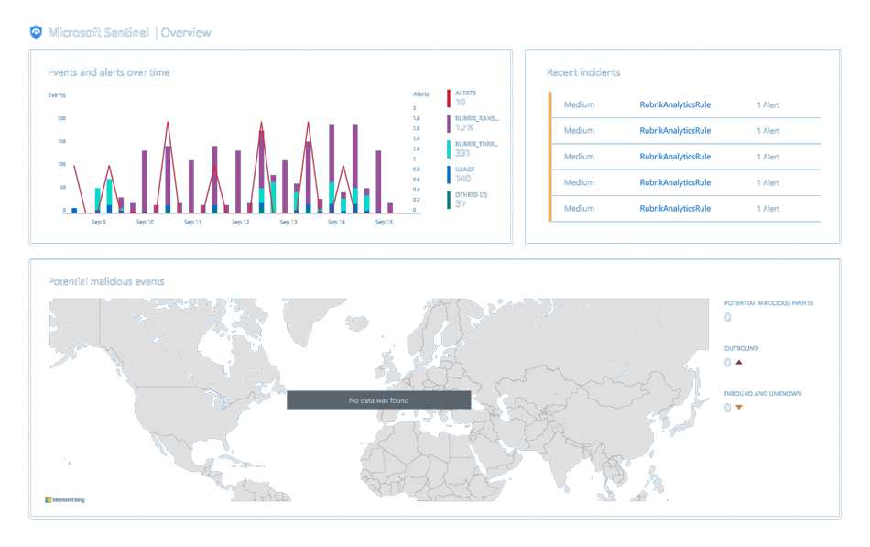The height and width of the screenshot is (547, 870).
Task: Select the purple RUBRIK_RANS legend swatch
Action: [x=449, y=124]
